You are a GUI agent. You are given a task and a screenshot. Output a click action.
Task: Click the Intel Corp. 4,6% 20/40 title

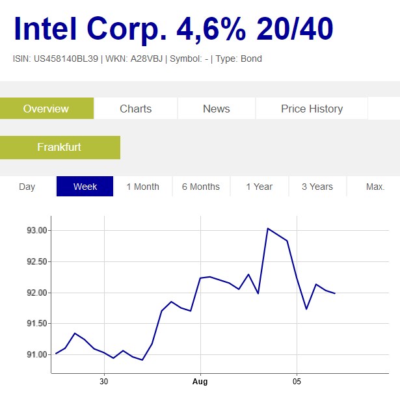click(173, 29)
